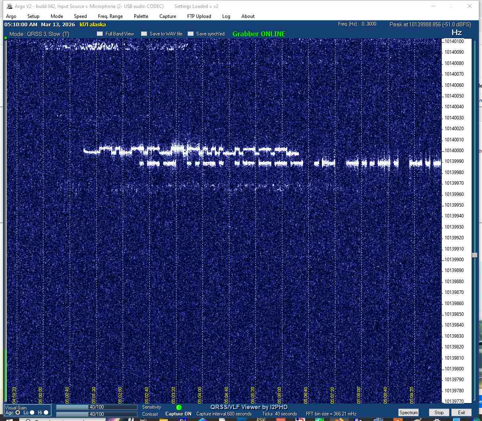Check the Save synch'ed option

[x=191, y=34]
